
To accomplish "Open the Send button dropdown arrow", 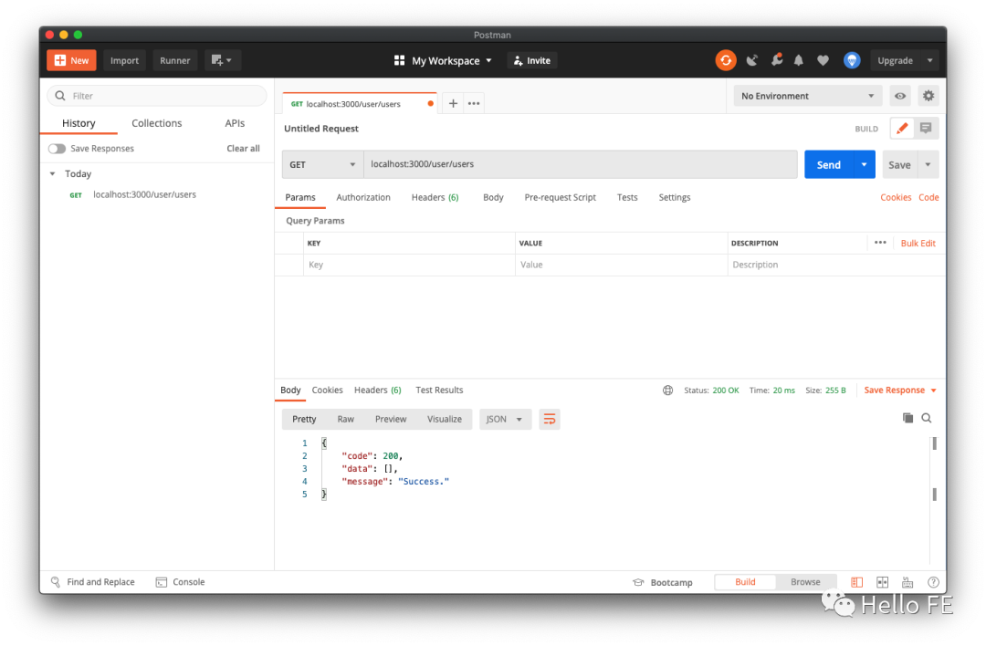I will (x=864, y=164).
